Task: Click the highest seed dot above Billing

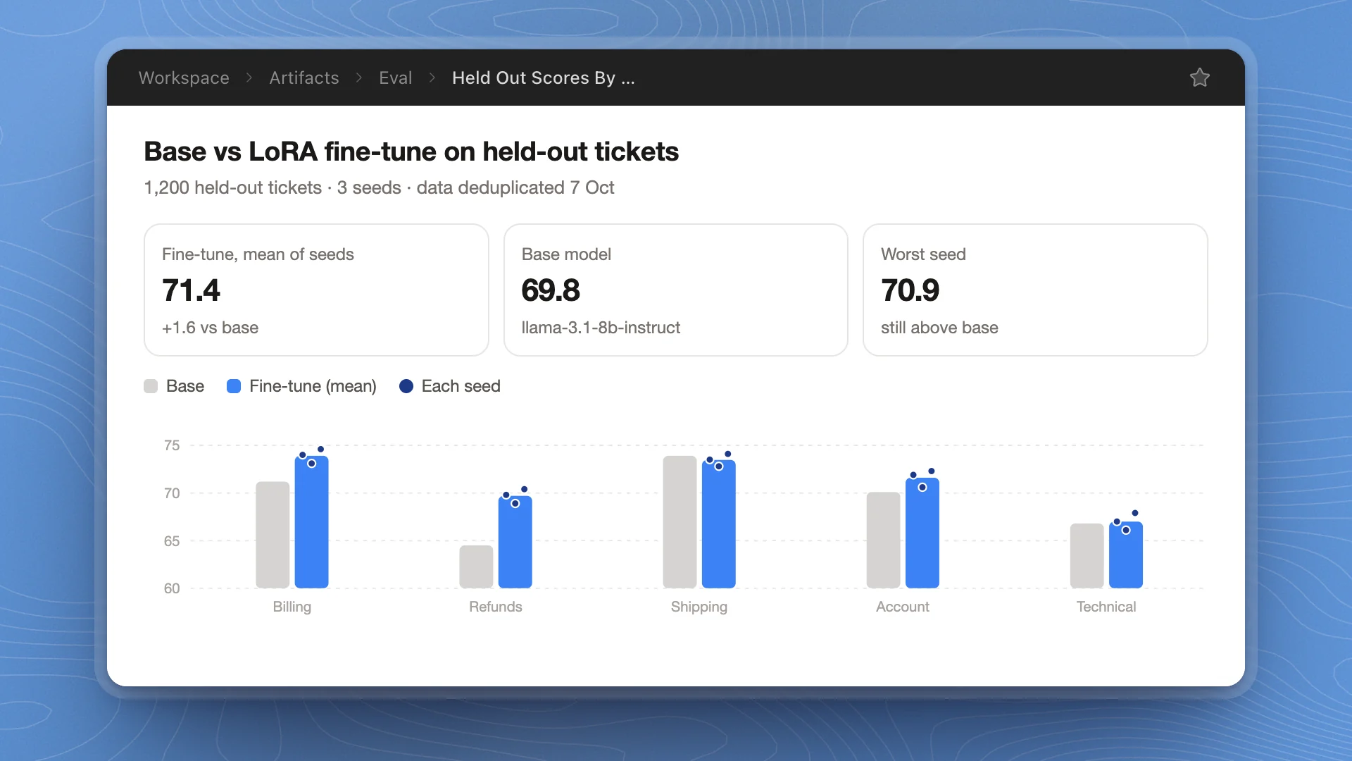Action: pyautogui.click(x=320, y=449)
